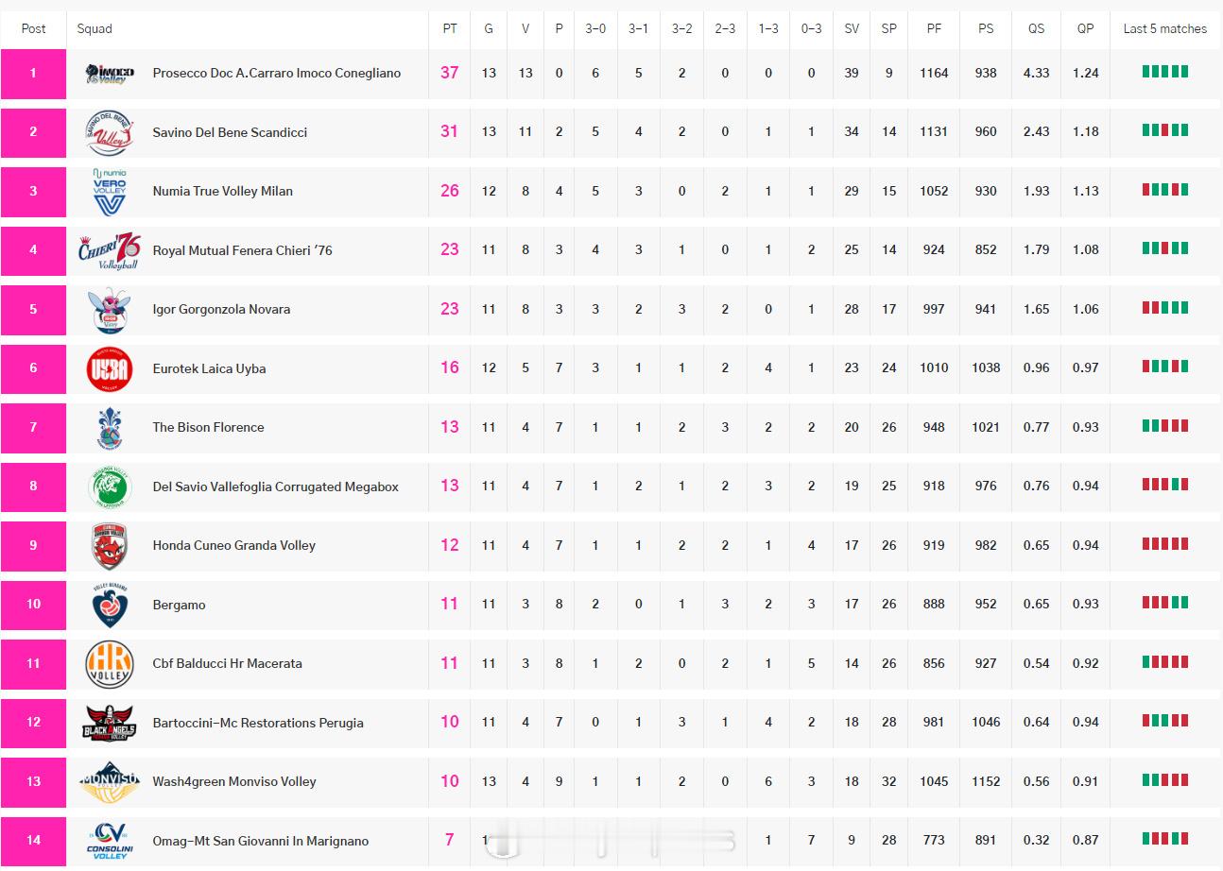This screenshot has height=871, width=1223.
Task: Click the red UYBA team logo
Action: click(110, 368)
